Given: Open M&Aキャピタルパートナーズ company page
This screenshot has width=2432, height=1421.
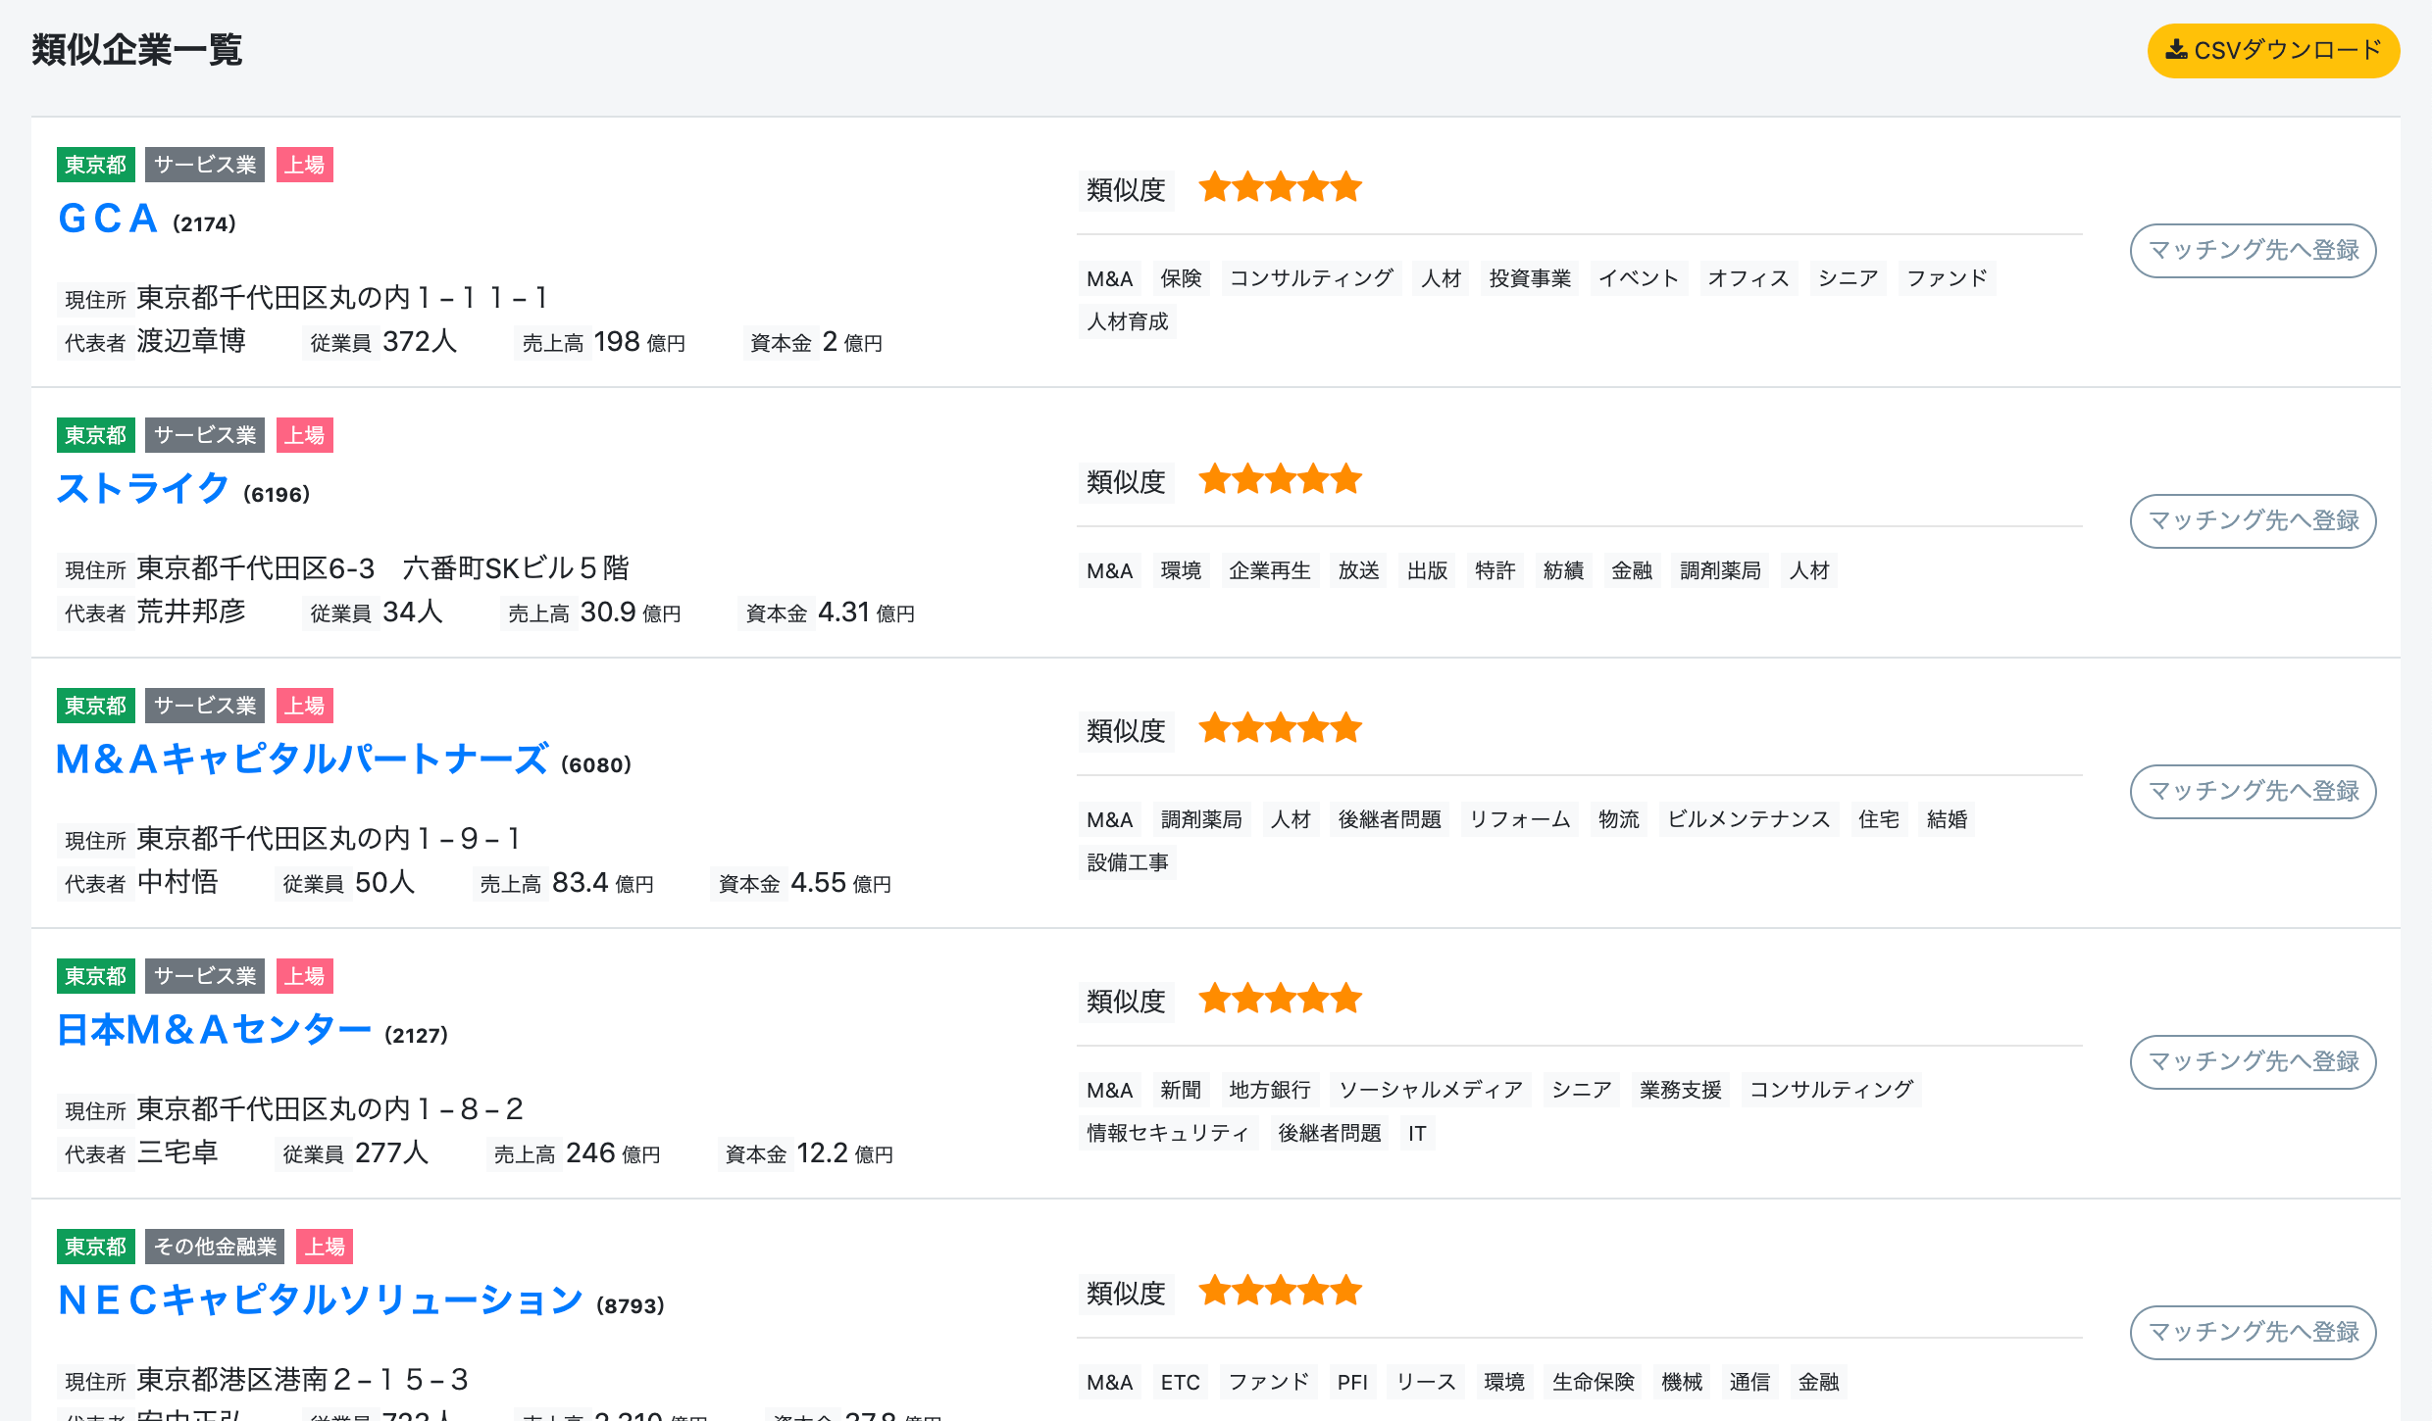Looking at the screenshot, I should pyautogui.click(x=301, y=759).
